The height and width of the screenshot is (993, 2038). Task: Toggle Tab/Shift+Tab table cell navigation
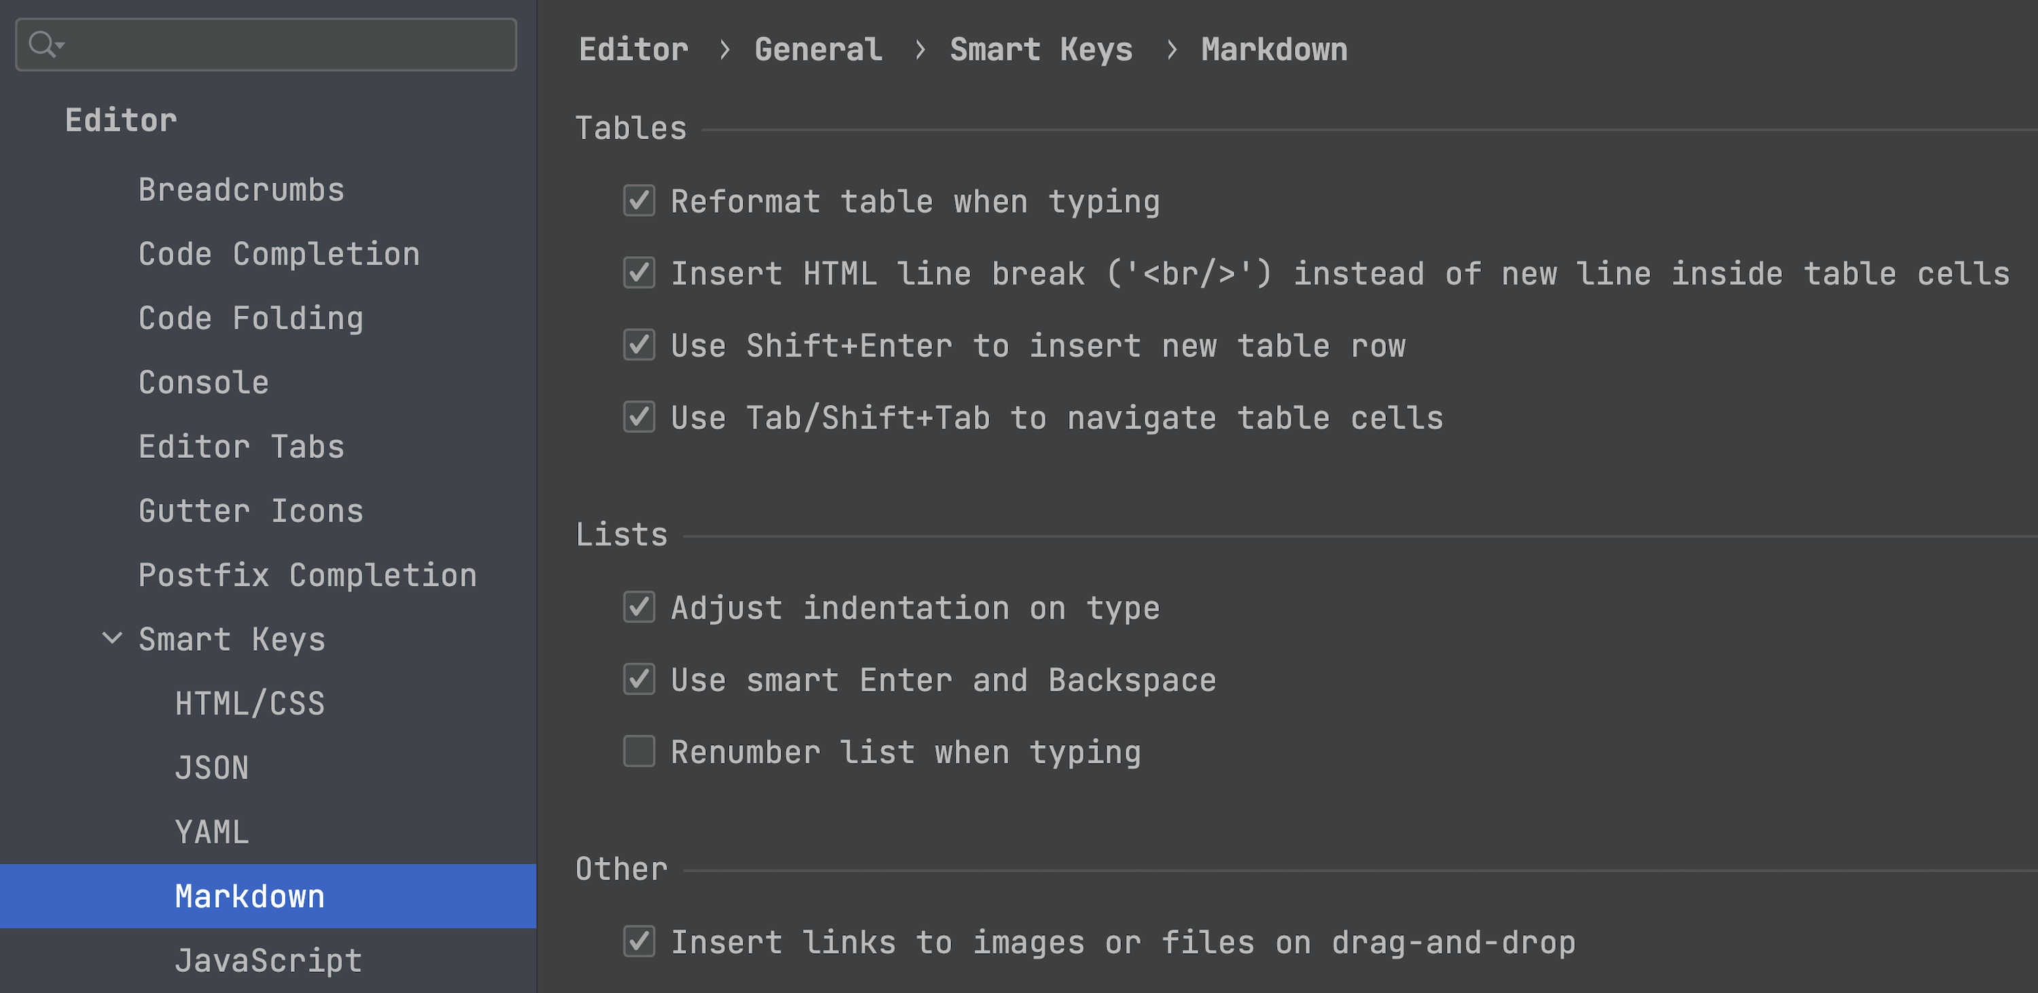[639, 417]
